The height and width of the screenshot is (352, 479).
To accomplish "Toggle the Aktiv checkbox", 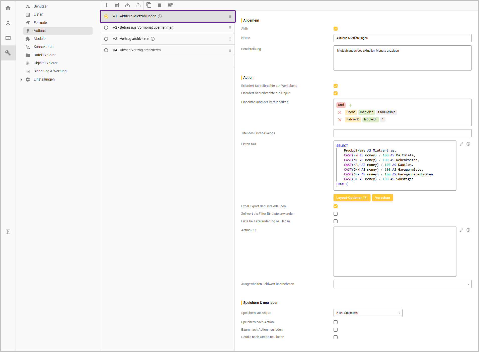I will (x=336, y=29).
